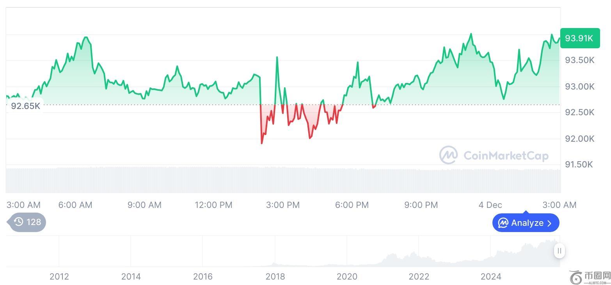Click the 4 Dec date axis label
This screenshot has width=611, height=285.
pos(490,205)
